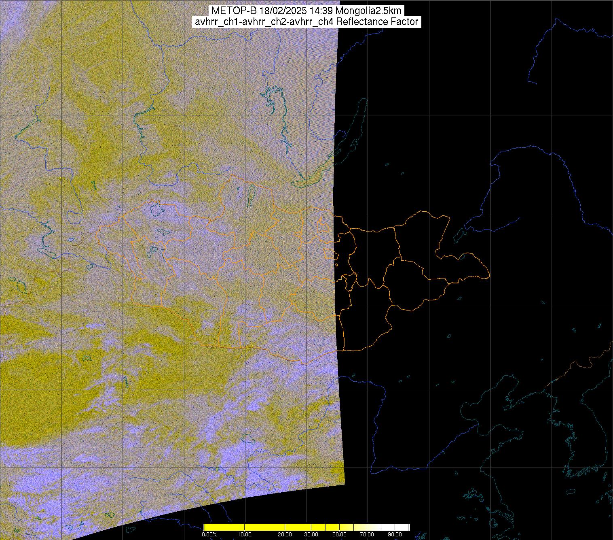Click the title line "METOP-B 18/02/2025 14:39 Mongolia2.5km"
Image resolution: width=613 pixels, height=540 pixels.
306,11
